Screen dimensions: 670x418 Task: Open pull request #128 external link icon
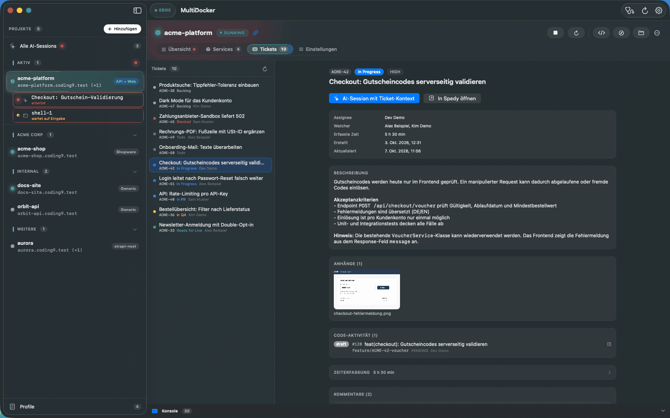pos(609,344)
